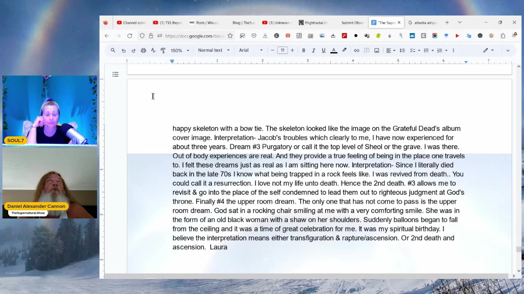Close the current Google Docs tab
This screenshot has height=294, width=524.
pyautogui.click(x=399, y=22)
